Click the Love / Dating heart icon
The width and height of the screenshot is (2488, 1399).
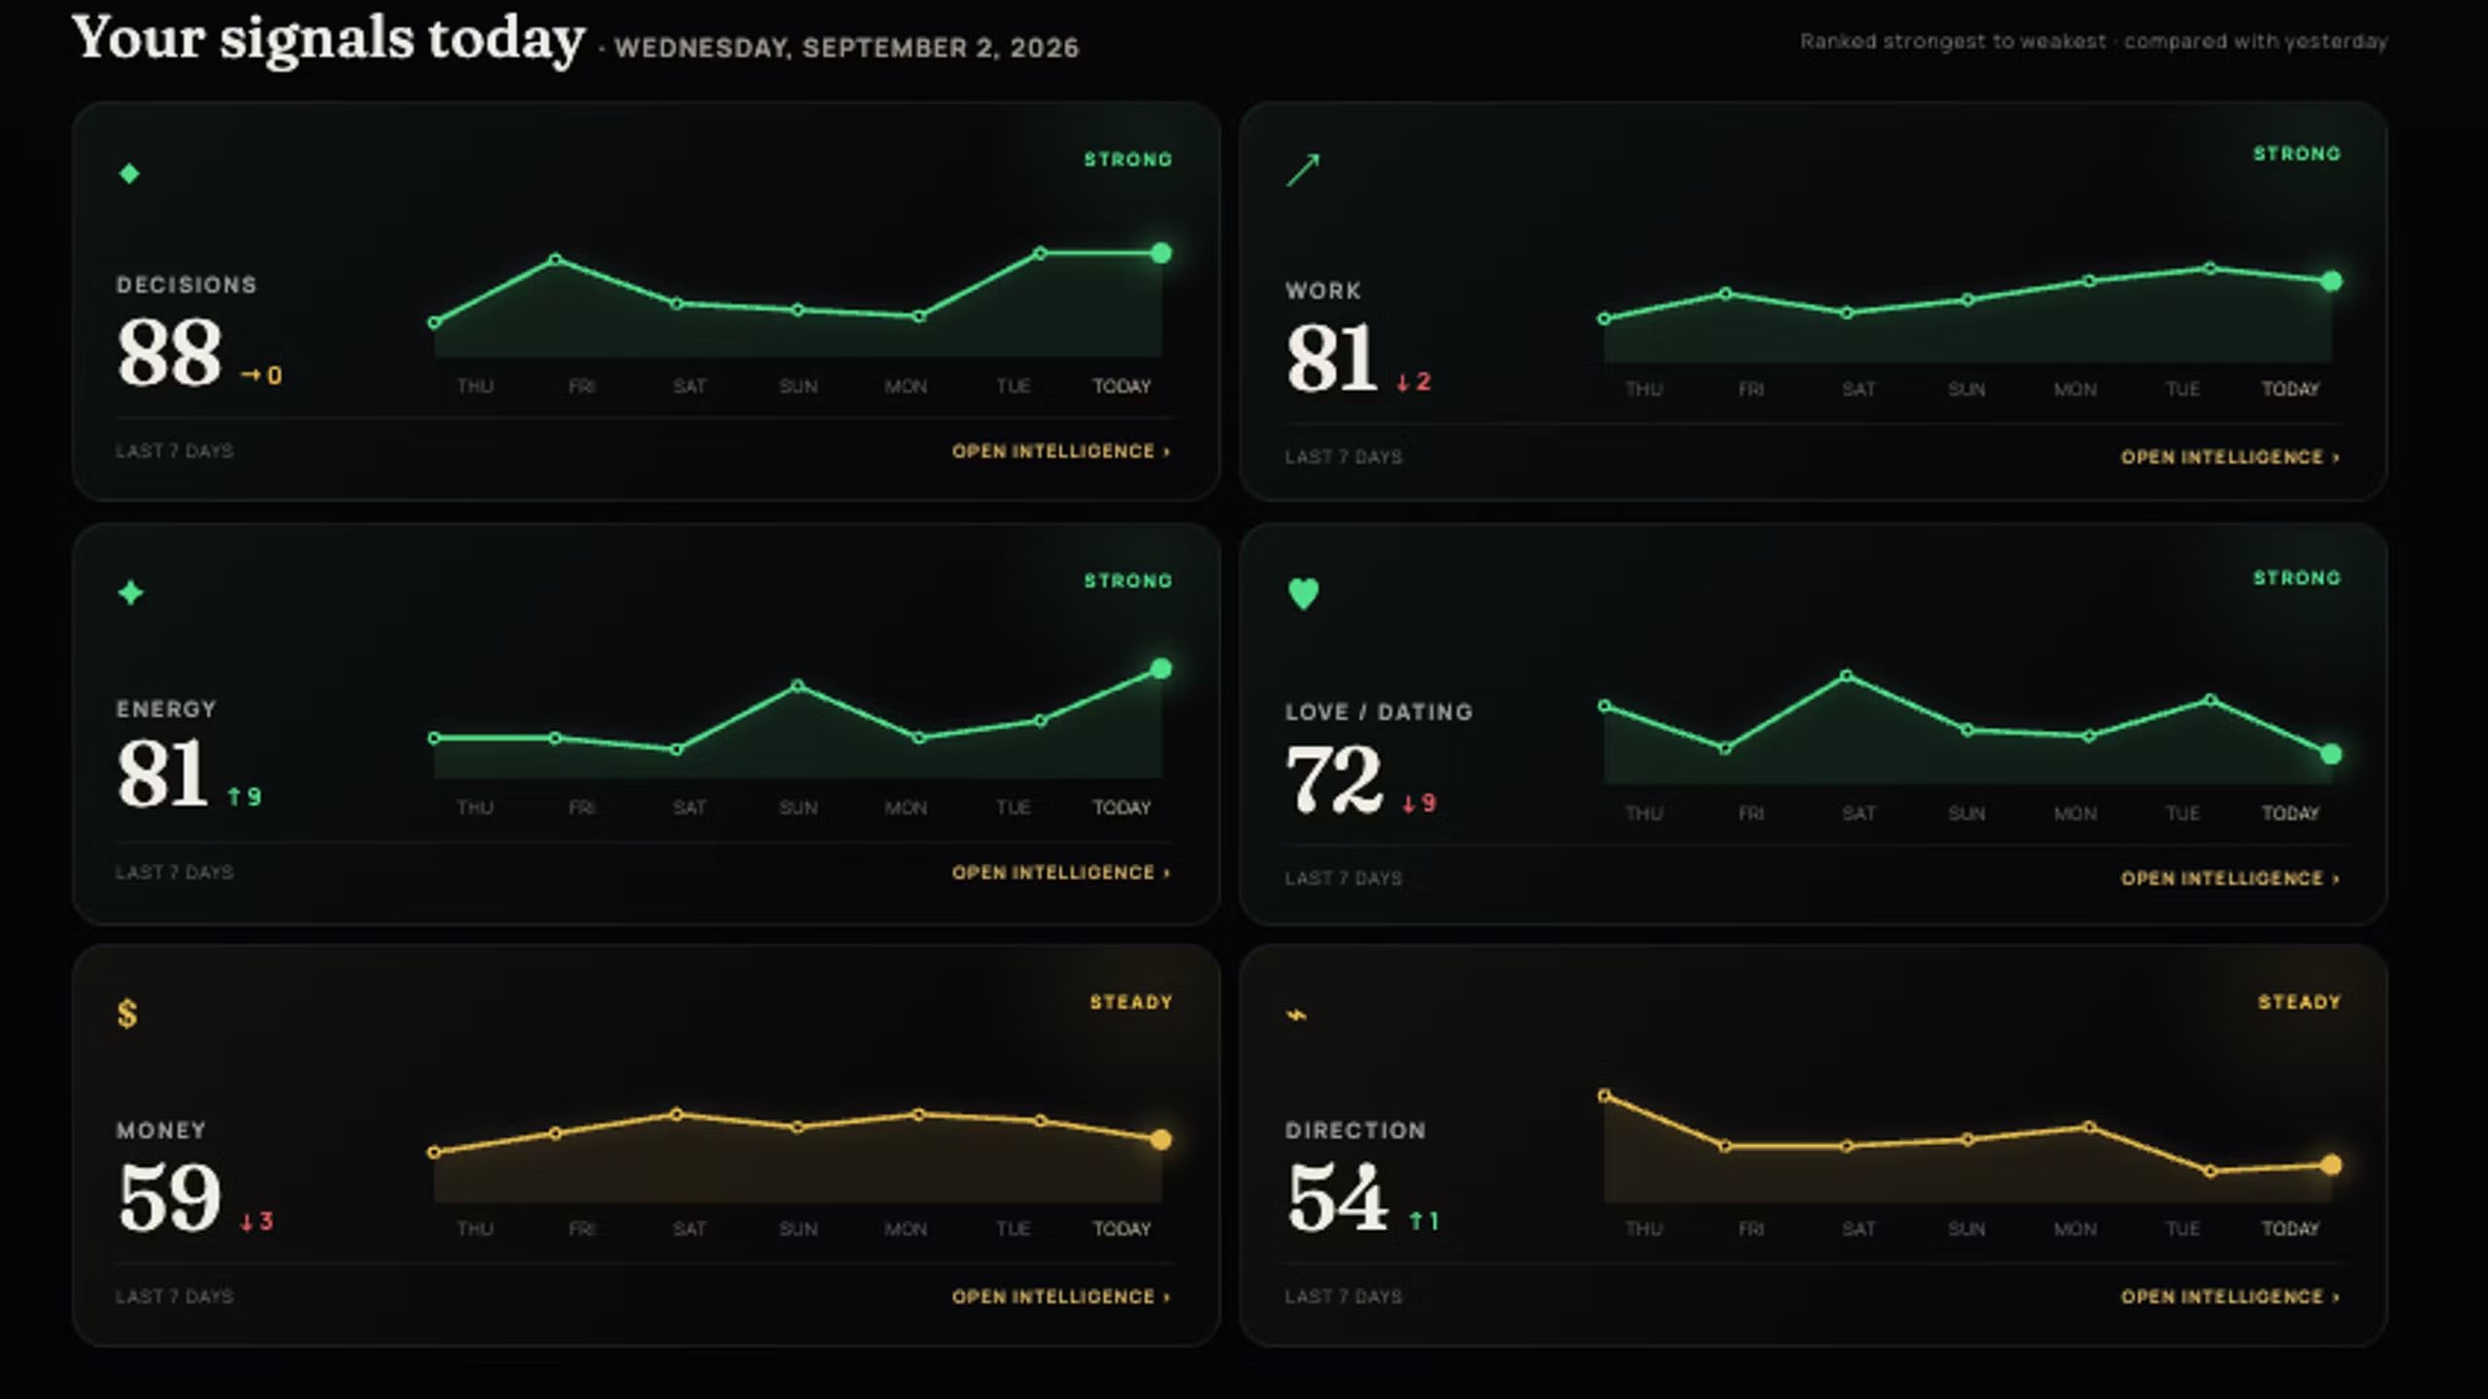coord(1303,594)
